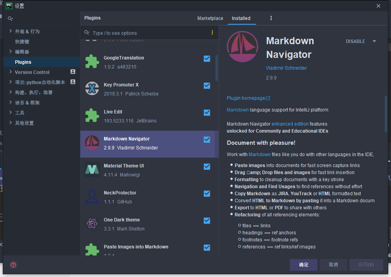The width and height of the screenshot is (391, 277).
Task: Click the plugin search magnifier icon
Action: tap(87, 32)
